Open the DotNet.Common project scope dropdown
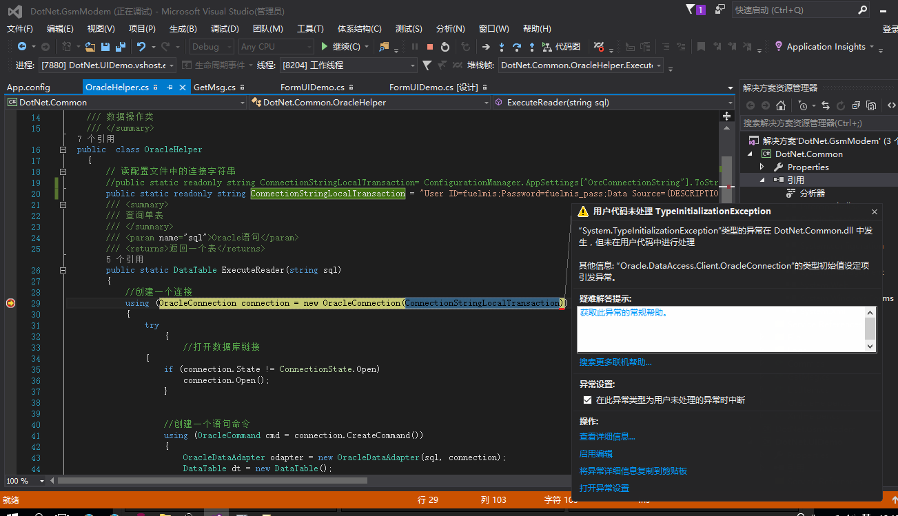Viewport: 898px width, 516px height. pos(126,102)
